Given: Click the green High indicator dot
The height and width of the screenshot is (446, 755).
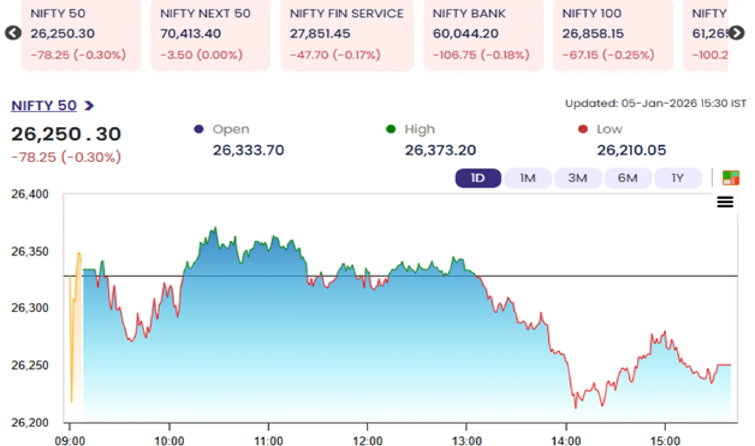Looking at the screenshot, I should pos(390,129).
